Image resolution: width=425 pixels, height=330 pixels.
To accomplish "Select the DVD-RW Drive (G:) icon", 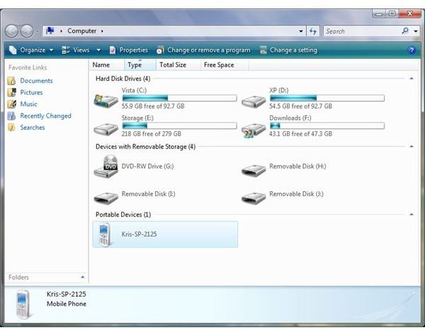I will [106, 166].
